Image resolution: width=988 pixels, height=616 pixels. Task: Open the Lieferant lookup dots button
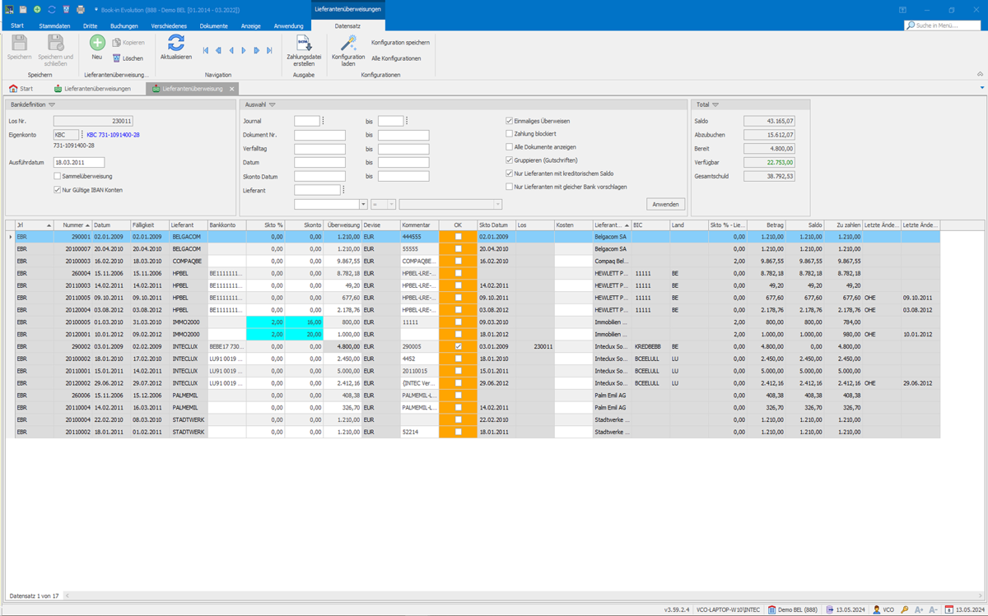pyautogui.click(x=343, y=190)
